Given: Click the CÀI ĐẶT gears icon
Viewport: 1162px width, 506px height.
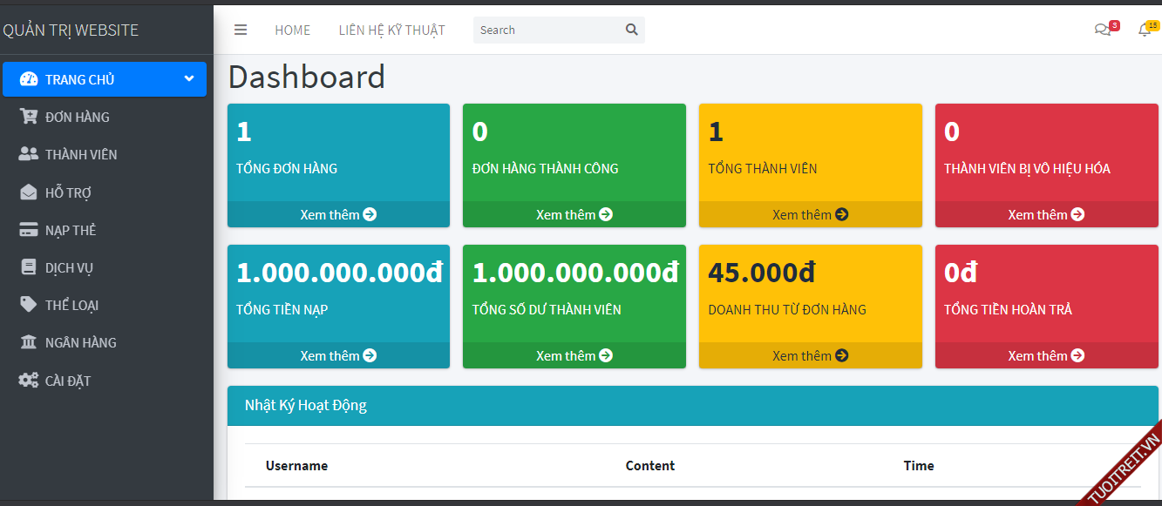Looking at the screenshot, I should click(x=29, y=381).
